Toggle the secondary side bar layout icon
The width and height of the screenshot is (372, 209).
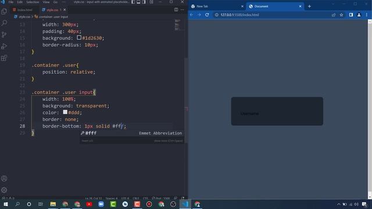[x=144, y=2]
